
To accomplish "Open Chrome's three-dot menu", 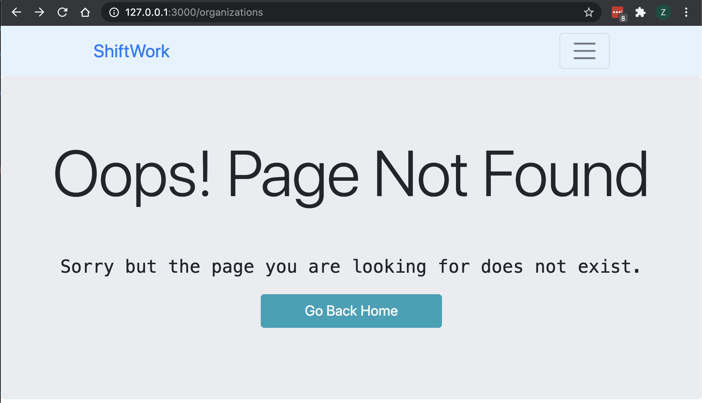I will click(x=686, y=13).
